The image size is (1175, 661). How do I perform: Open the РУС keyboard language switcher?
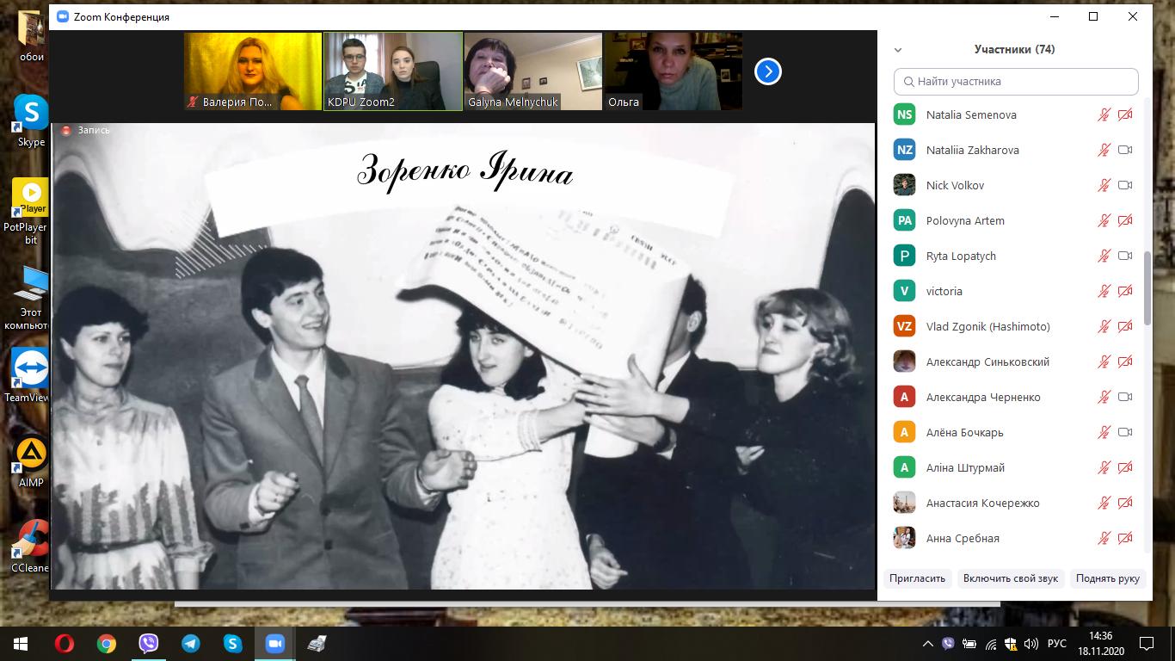[x=1056, y=644]
